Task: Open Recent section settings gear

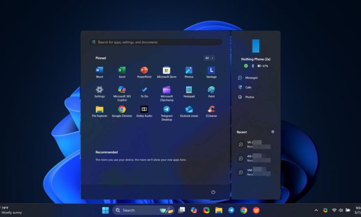Action: pyautogui.click(x=273, y=132)
